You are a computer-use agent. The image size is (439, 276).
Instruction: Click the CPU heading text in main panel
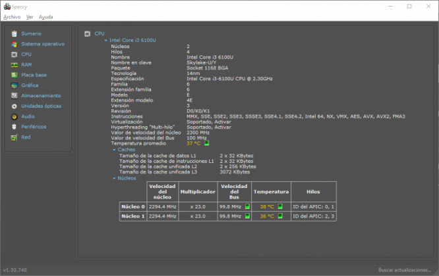click(x=100, y=34)
